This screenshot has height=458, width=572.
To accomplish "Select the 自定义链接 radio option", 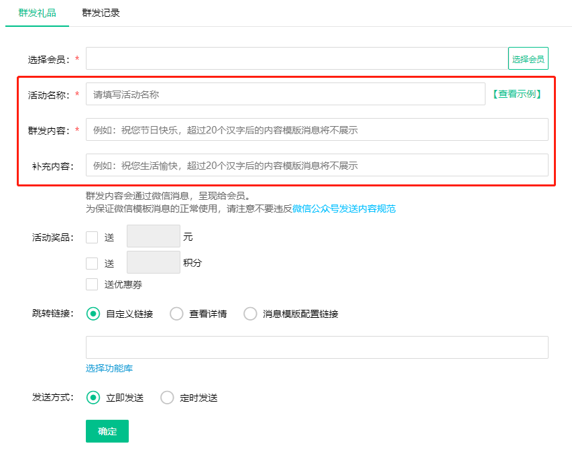I will (93, 313).
